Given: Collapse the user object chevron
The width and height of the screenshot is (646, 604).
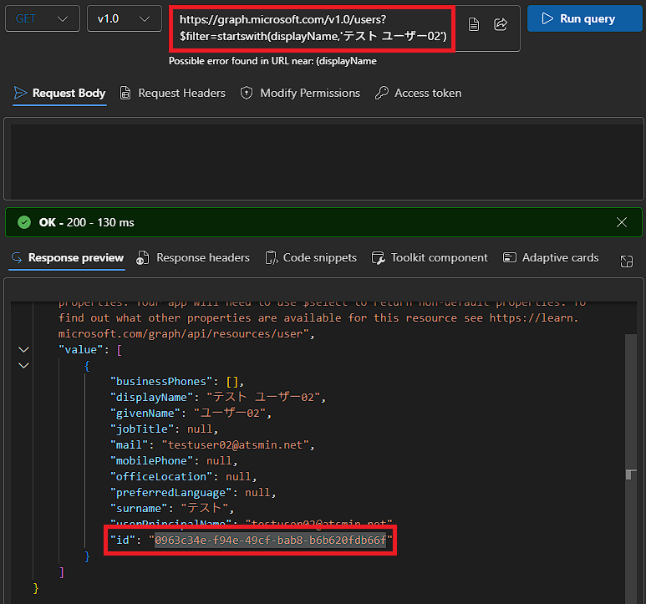Looking at the screenshot, I should [x=24, y=365].
